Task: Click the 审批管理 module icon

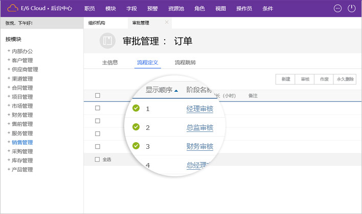Action: (107, 42)
